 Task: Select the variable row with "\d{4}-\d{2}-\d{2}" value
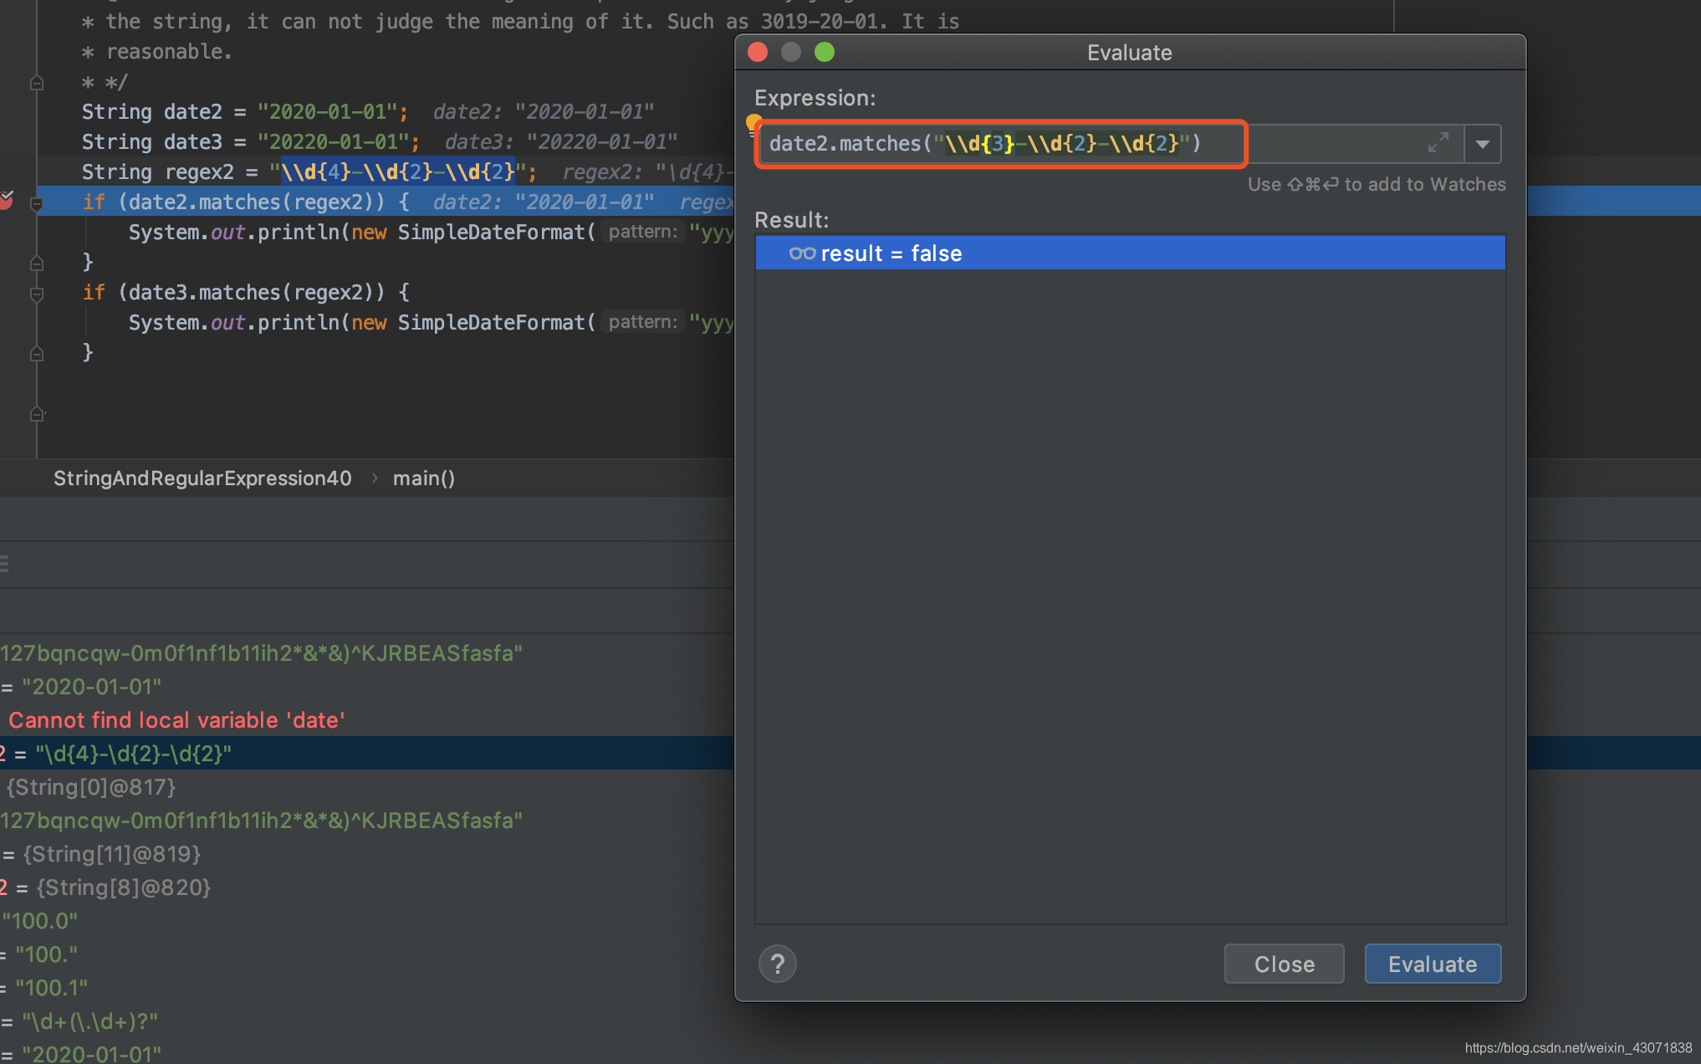(367, 753)
